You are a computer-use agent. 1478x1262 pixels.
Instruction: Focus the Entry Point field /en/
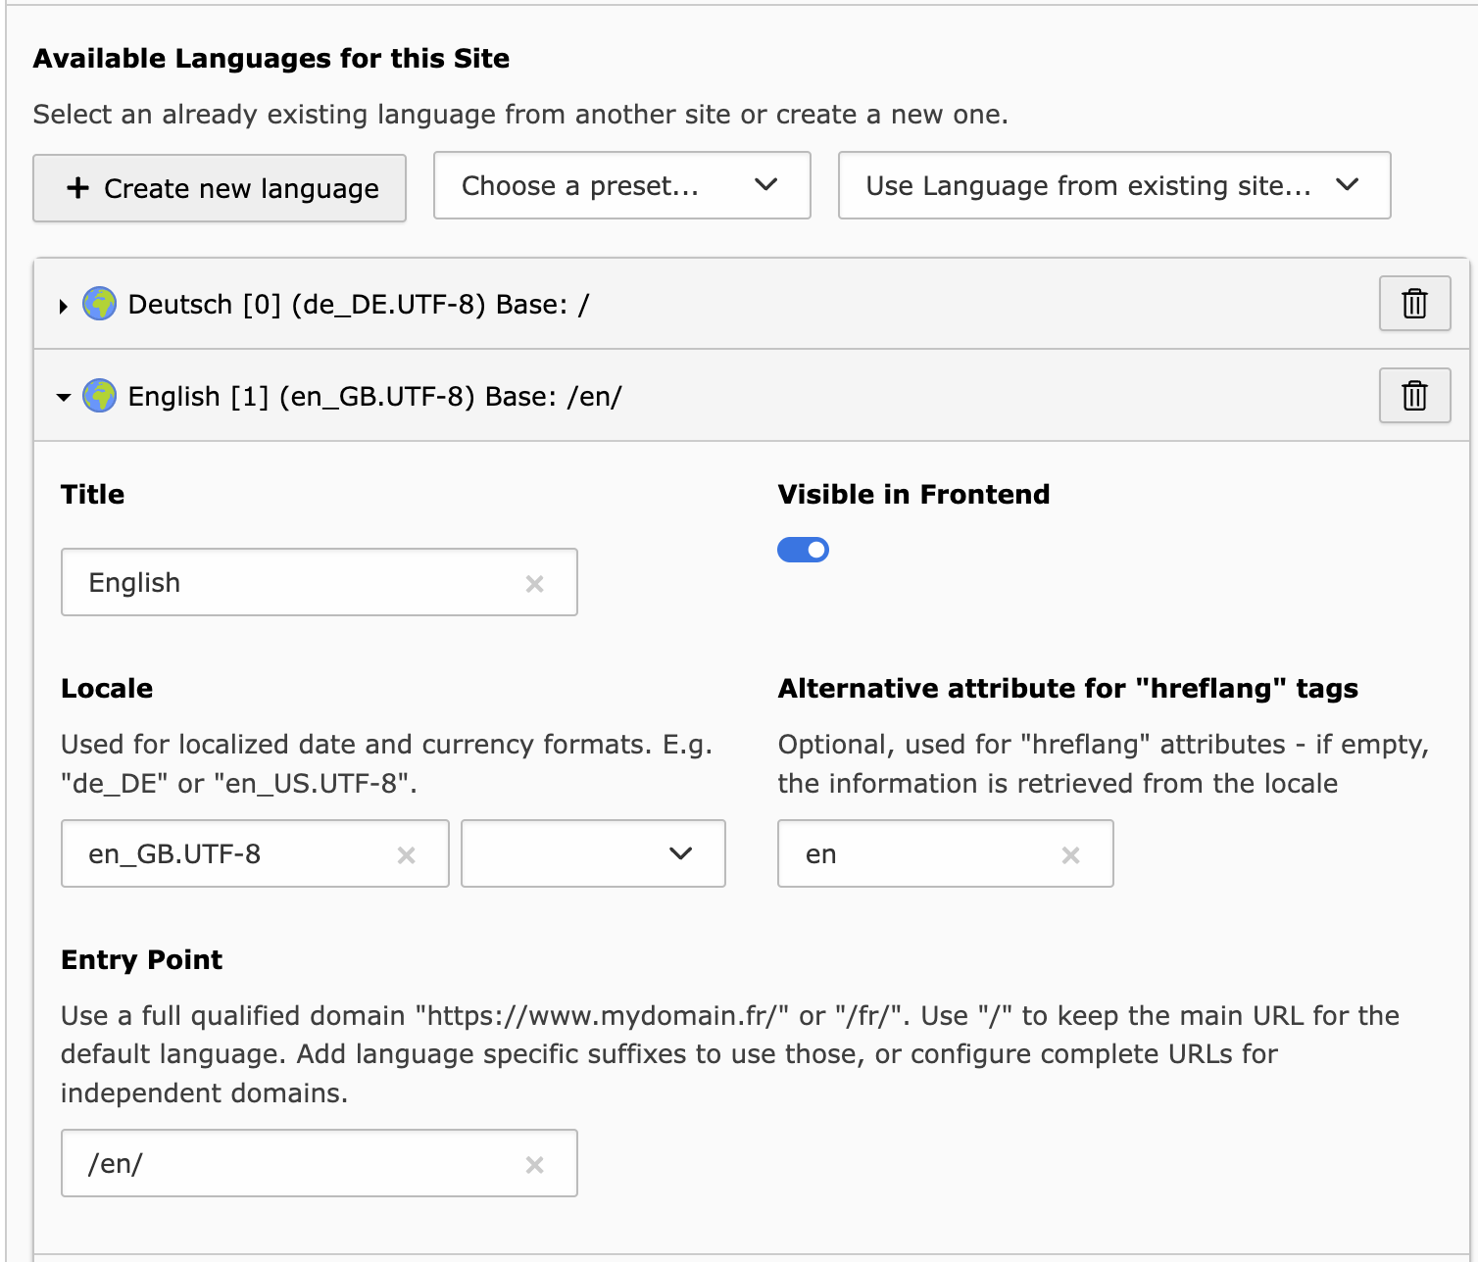pyautogui.click(x=294, y=1164)
